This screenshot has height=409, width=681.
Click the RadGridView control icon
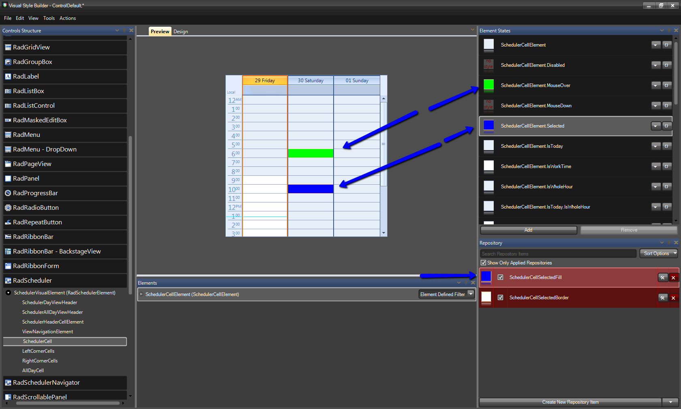8,47
